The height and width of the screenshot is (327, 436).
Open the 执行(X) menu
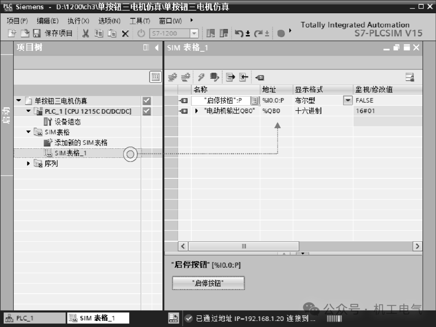pos(78,21)
